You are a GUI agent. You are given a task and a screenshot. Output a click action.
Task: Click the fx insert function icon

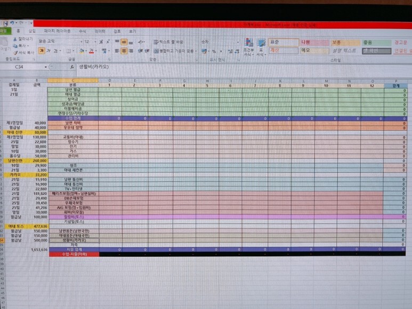(x=72, y=67)
